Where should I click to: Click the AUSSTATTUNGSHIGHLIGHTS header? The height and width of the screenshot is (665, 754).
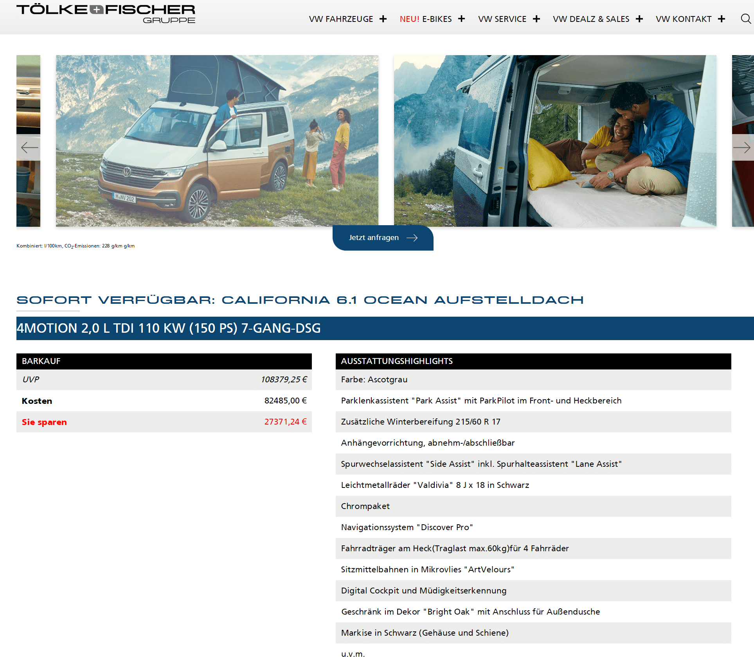(x=533, y=361)
